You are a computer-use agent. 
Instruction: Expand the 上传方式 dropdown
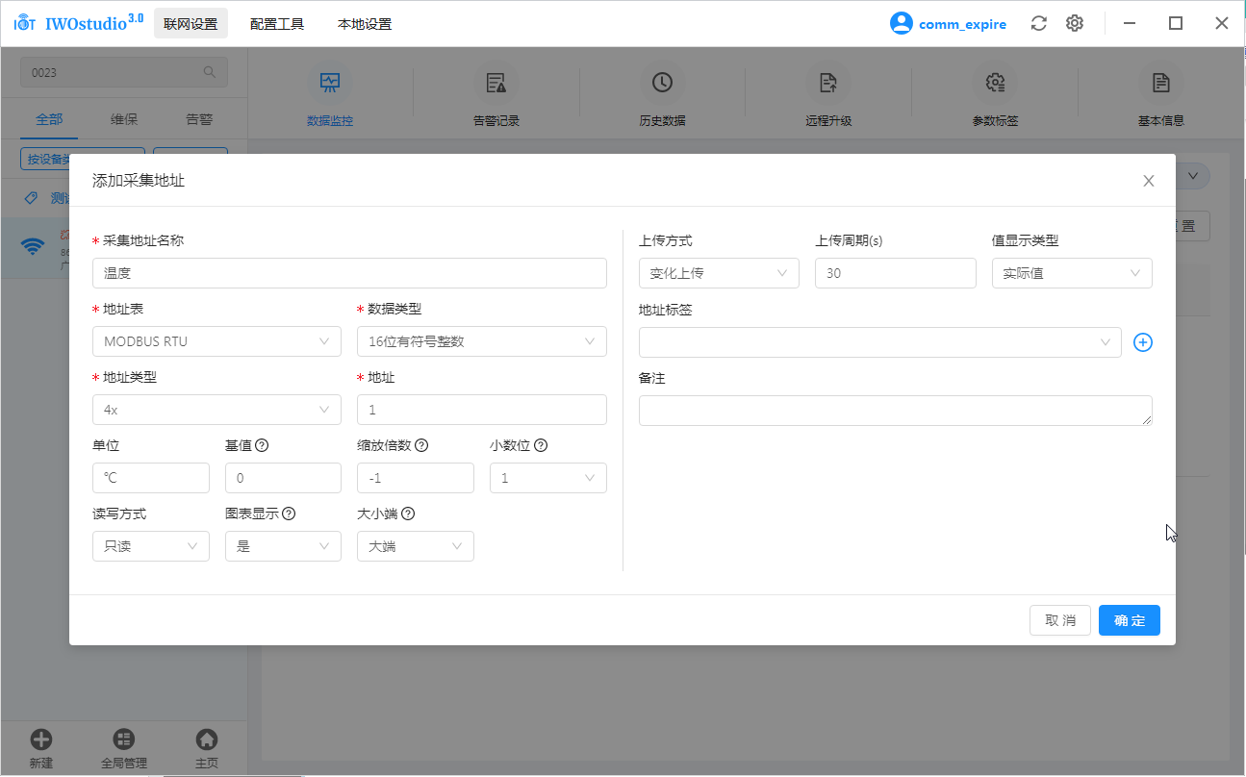[718, 273]
